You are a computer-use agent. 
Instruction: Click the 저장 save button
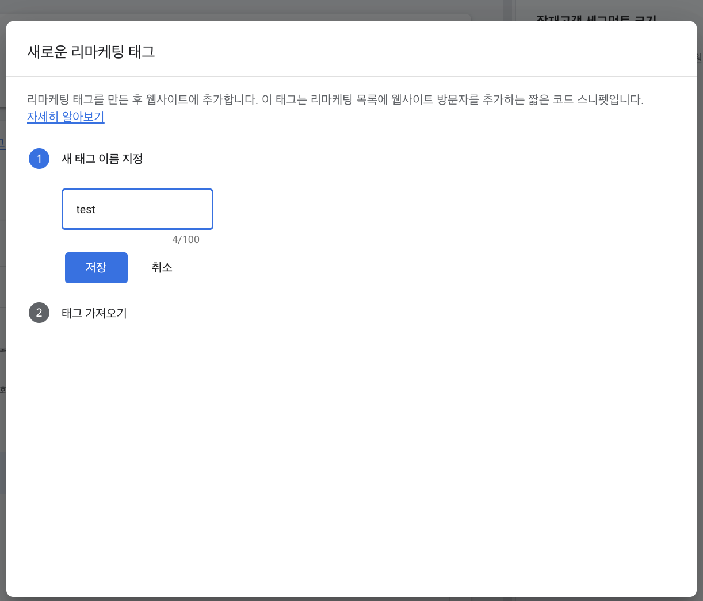(96, 267)
